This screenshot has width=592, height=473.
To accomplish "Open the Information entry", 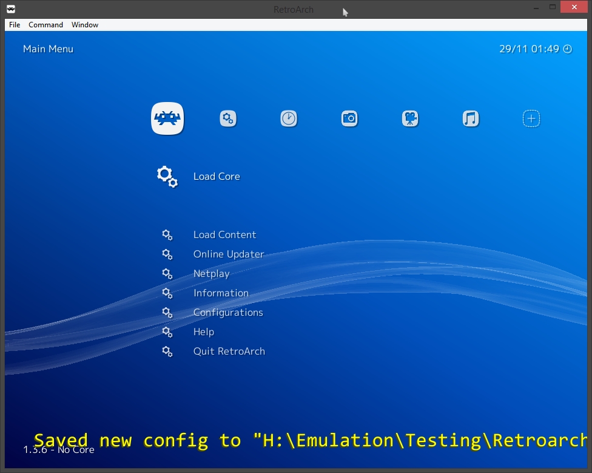I will (x=221, y=293).
